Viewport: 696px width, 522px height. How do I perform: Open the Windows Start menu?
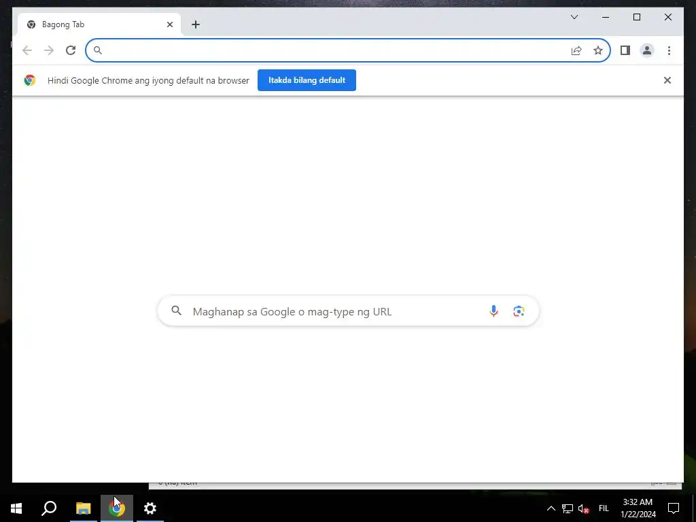pyautogui.click(x=16, y=508)
